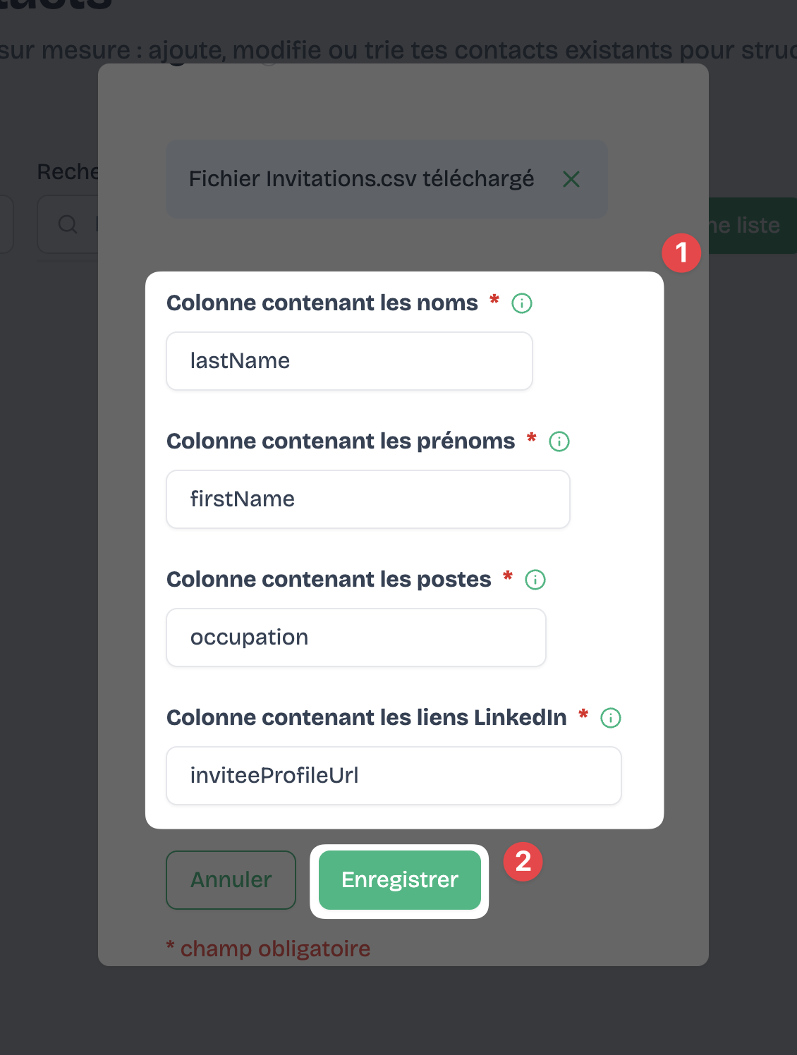Click the required asterisk beside LinkedIn label
Viewport: 797px width, 1055px height.
pyautogui.click(x=583, y=716)
